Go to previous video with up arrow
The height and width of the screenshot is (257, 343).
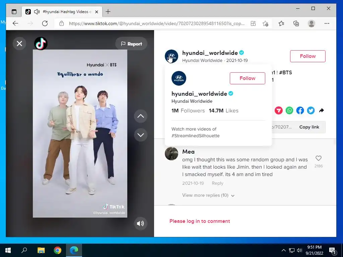point(140,116)
